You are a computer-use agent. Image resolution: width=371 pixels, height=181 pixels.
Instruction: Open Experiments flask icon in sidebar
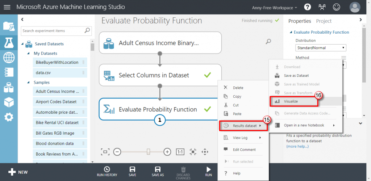(9, 42)
